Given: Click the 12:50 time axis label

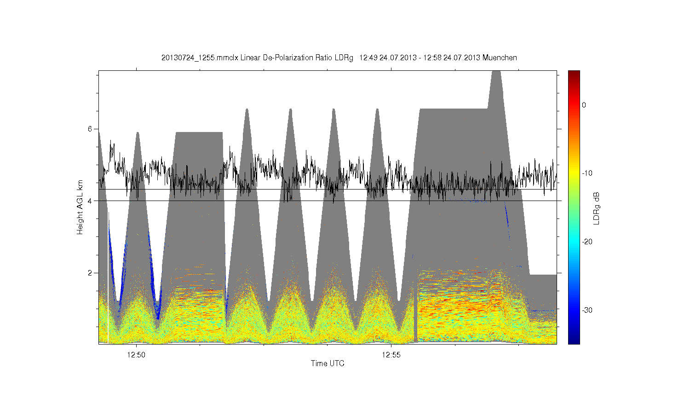Looking at the screenshot, I should point(137,355).
